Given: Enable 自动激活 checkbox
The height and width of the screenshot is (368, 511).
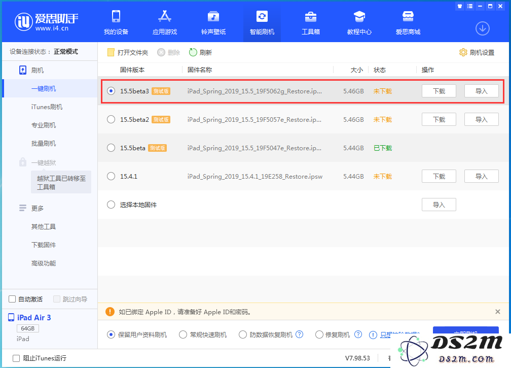Looking at the screenshot, I should click(12, 299).
